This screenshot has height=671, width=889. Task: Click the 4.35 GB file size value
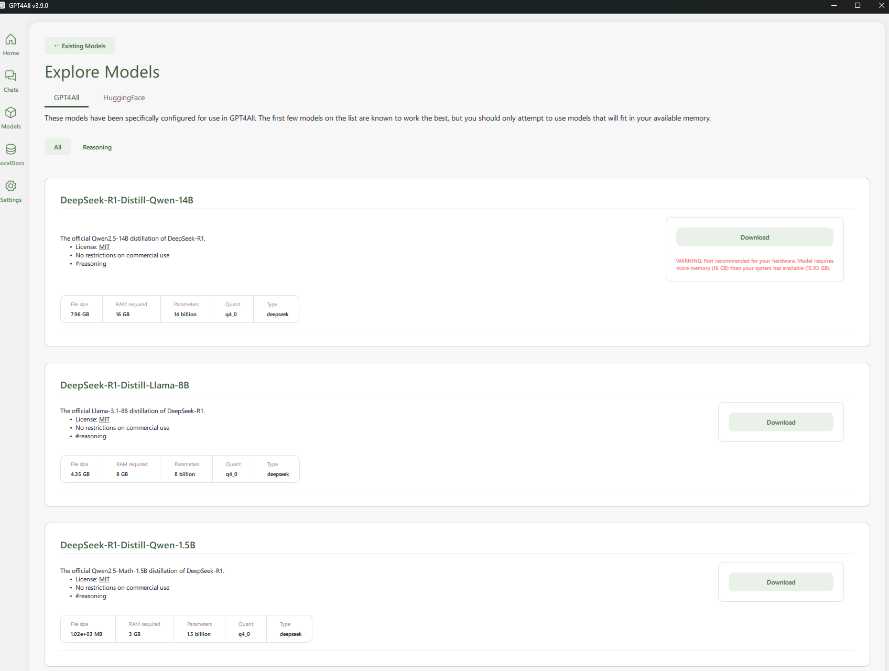pos(80,474)
